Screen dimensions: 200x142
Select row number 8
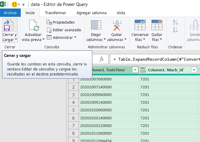73,133
